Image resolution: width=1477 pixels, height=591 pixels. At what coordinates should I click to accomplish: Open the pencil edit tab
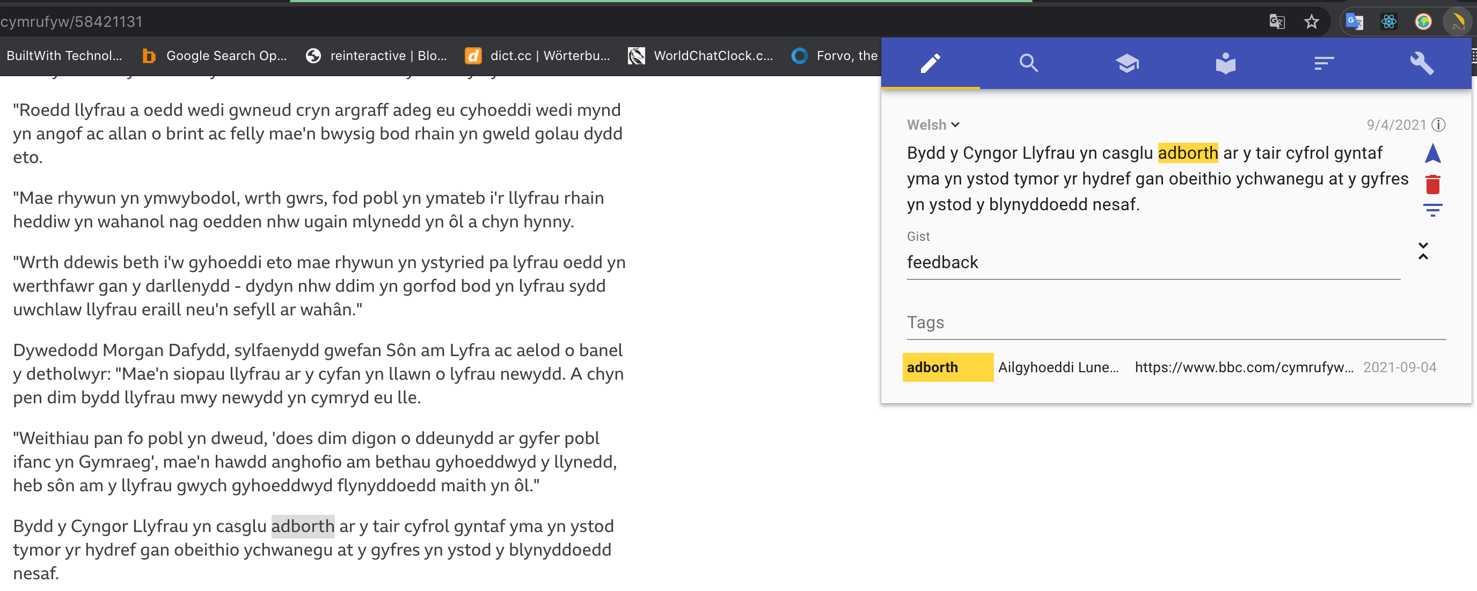coord(930,63)
